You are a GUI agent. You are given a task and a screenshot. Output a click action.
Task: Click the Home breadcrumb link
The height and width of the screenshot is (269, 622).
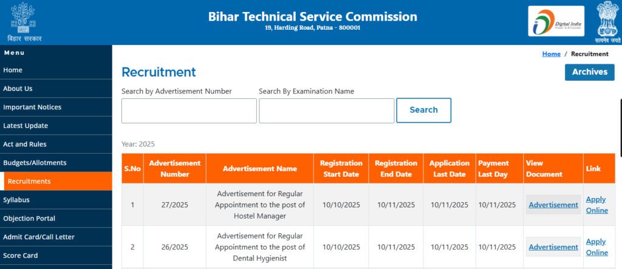click(x=551, y=54)
